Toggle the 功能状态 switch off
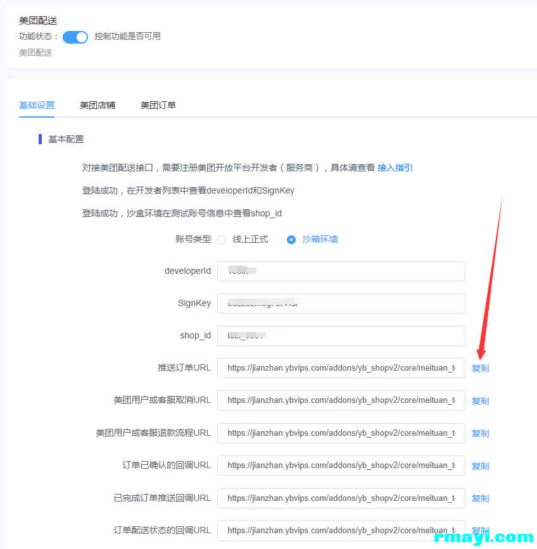 point(75,37)
